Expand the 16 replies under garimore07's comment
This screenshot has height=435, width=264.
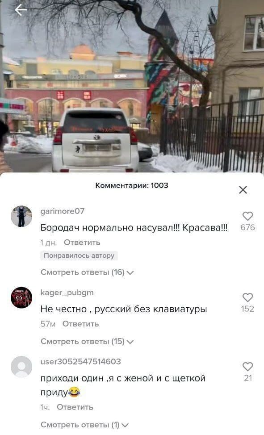87,272
